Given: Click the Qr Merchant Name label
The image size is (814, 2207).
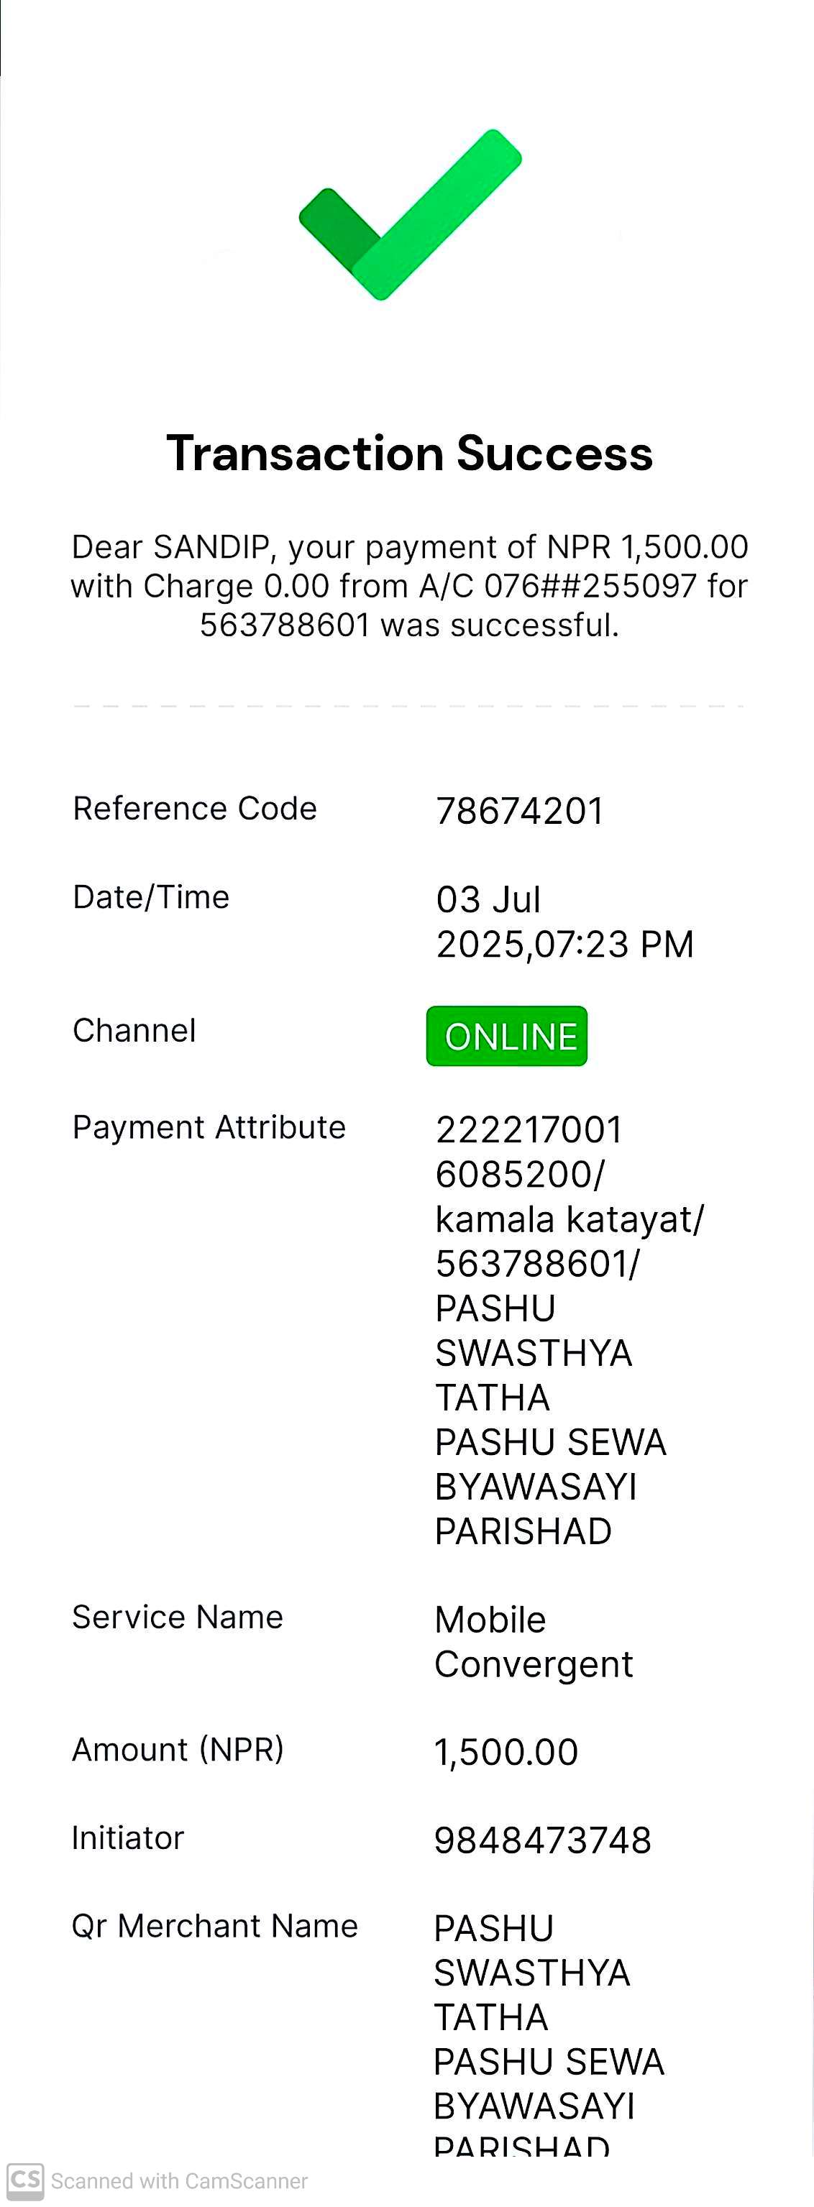Looking at the screenshot, I should [214, 1925].
